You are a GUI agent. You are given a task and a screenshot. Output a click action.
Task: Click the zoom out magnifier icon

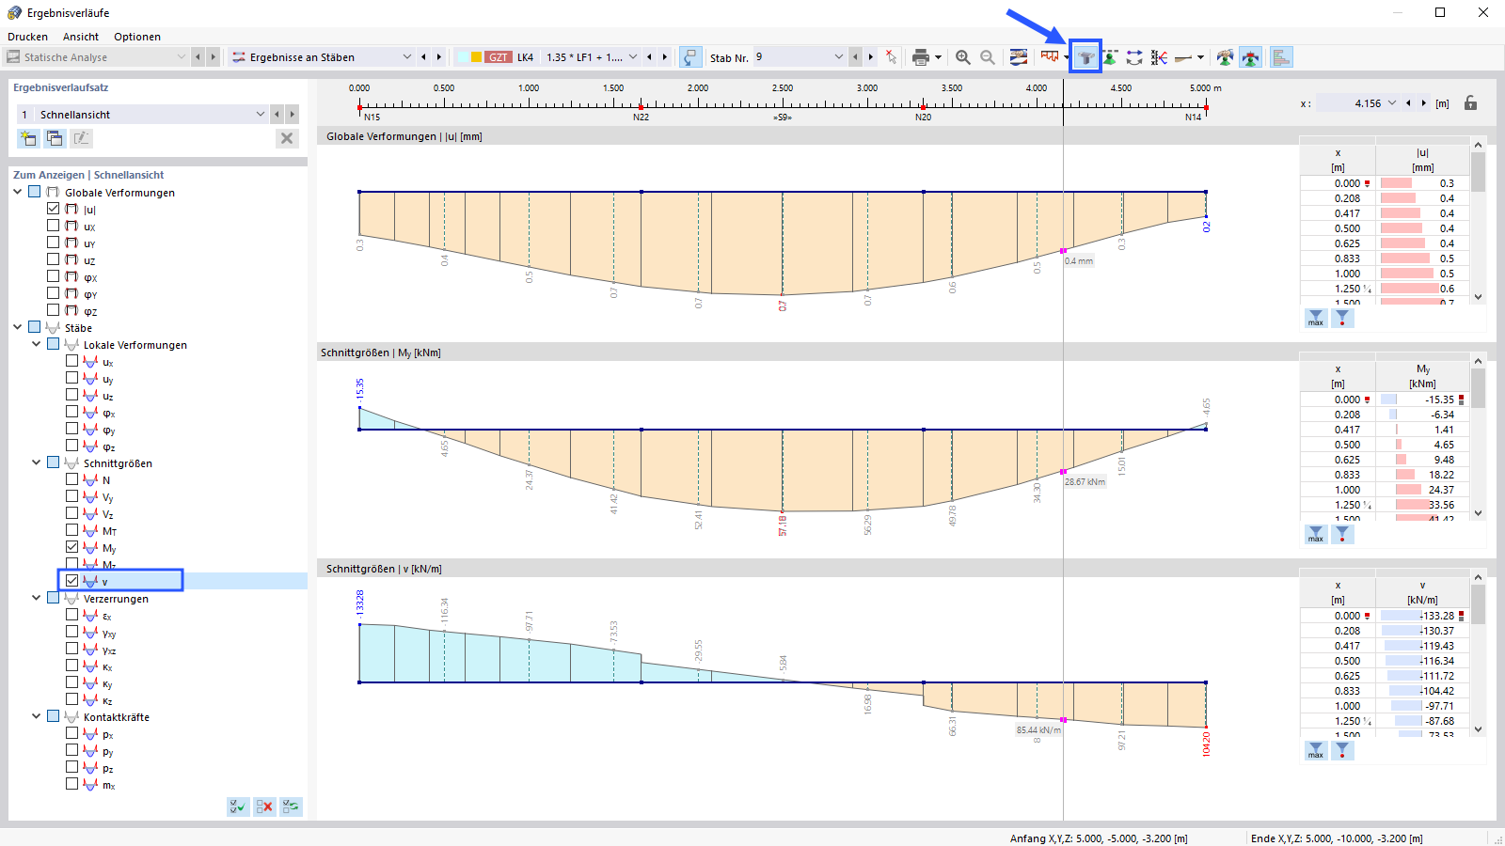(x=988, y=57)
